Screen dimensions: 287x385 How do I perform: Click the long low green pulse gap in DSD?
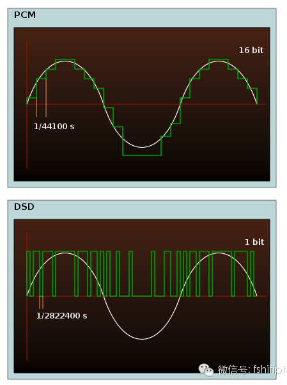click(142, 296)
